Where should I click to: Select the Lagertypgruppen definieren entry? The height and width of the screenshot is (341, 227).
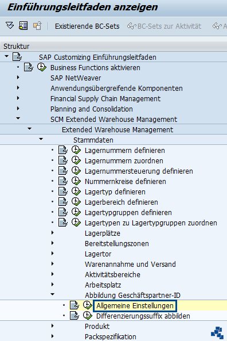pyautogui.click(x=128, y=212)
